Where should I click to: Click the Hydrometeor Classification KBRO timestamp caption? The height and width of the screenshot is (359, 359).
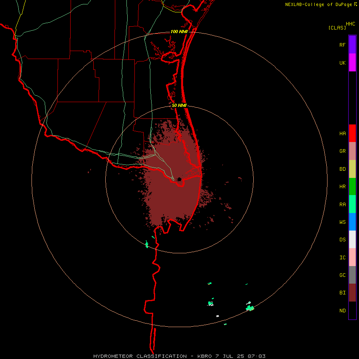[179, 356]
